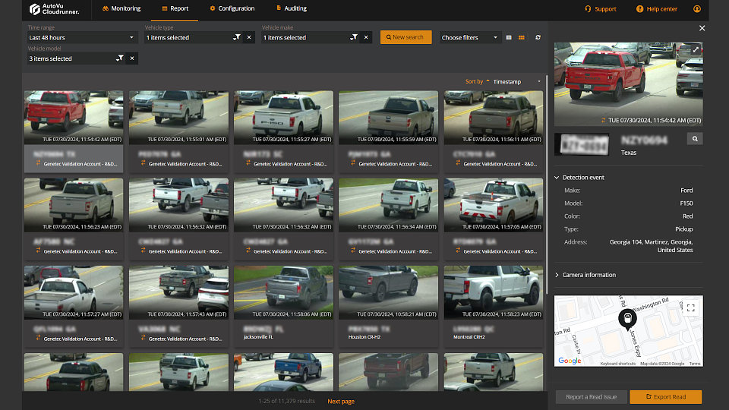Clear the Vehicle make filter

366,37
